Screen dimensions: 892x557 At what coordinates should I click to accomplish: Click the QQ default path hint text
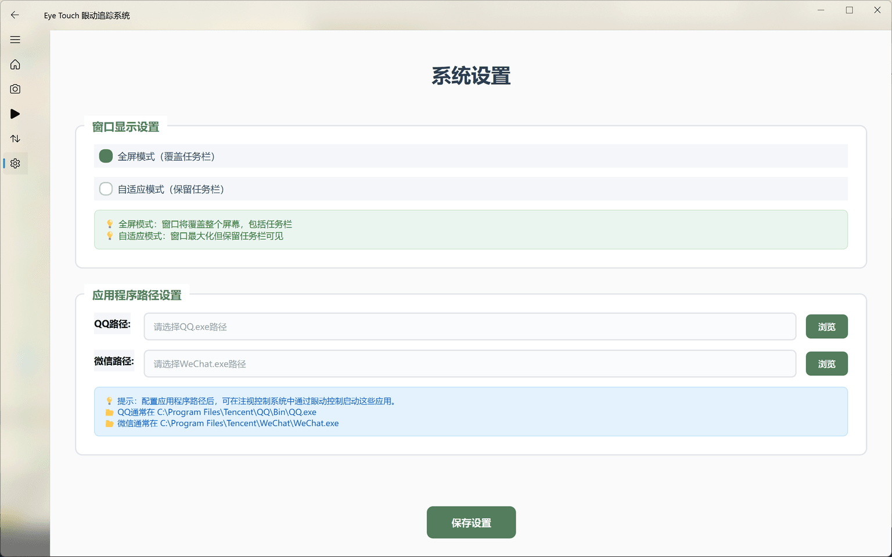217,412
